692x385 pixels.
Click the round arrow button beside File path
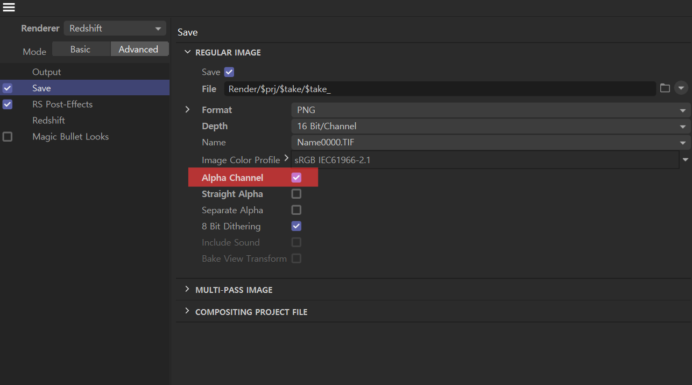[x=681, y=88]
